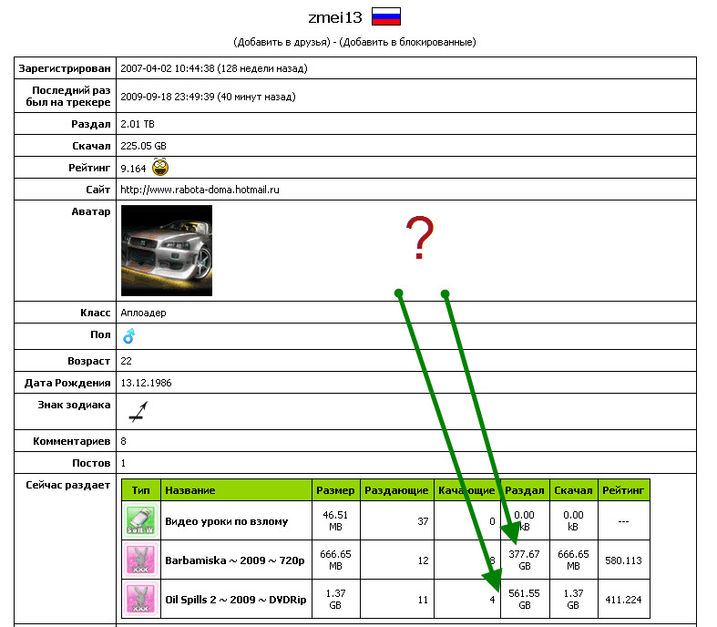Click the comments count 8
This screenshot has width=717, height=627.
point(123,441)
